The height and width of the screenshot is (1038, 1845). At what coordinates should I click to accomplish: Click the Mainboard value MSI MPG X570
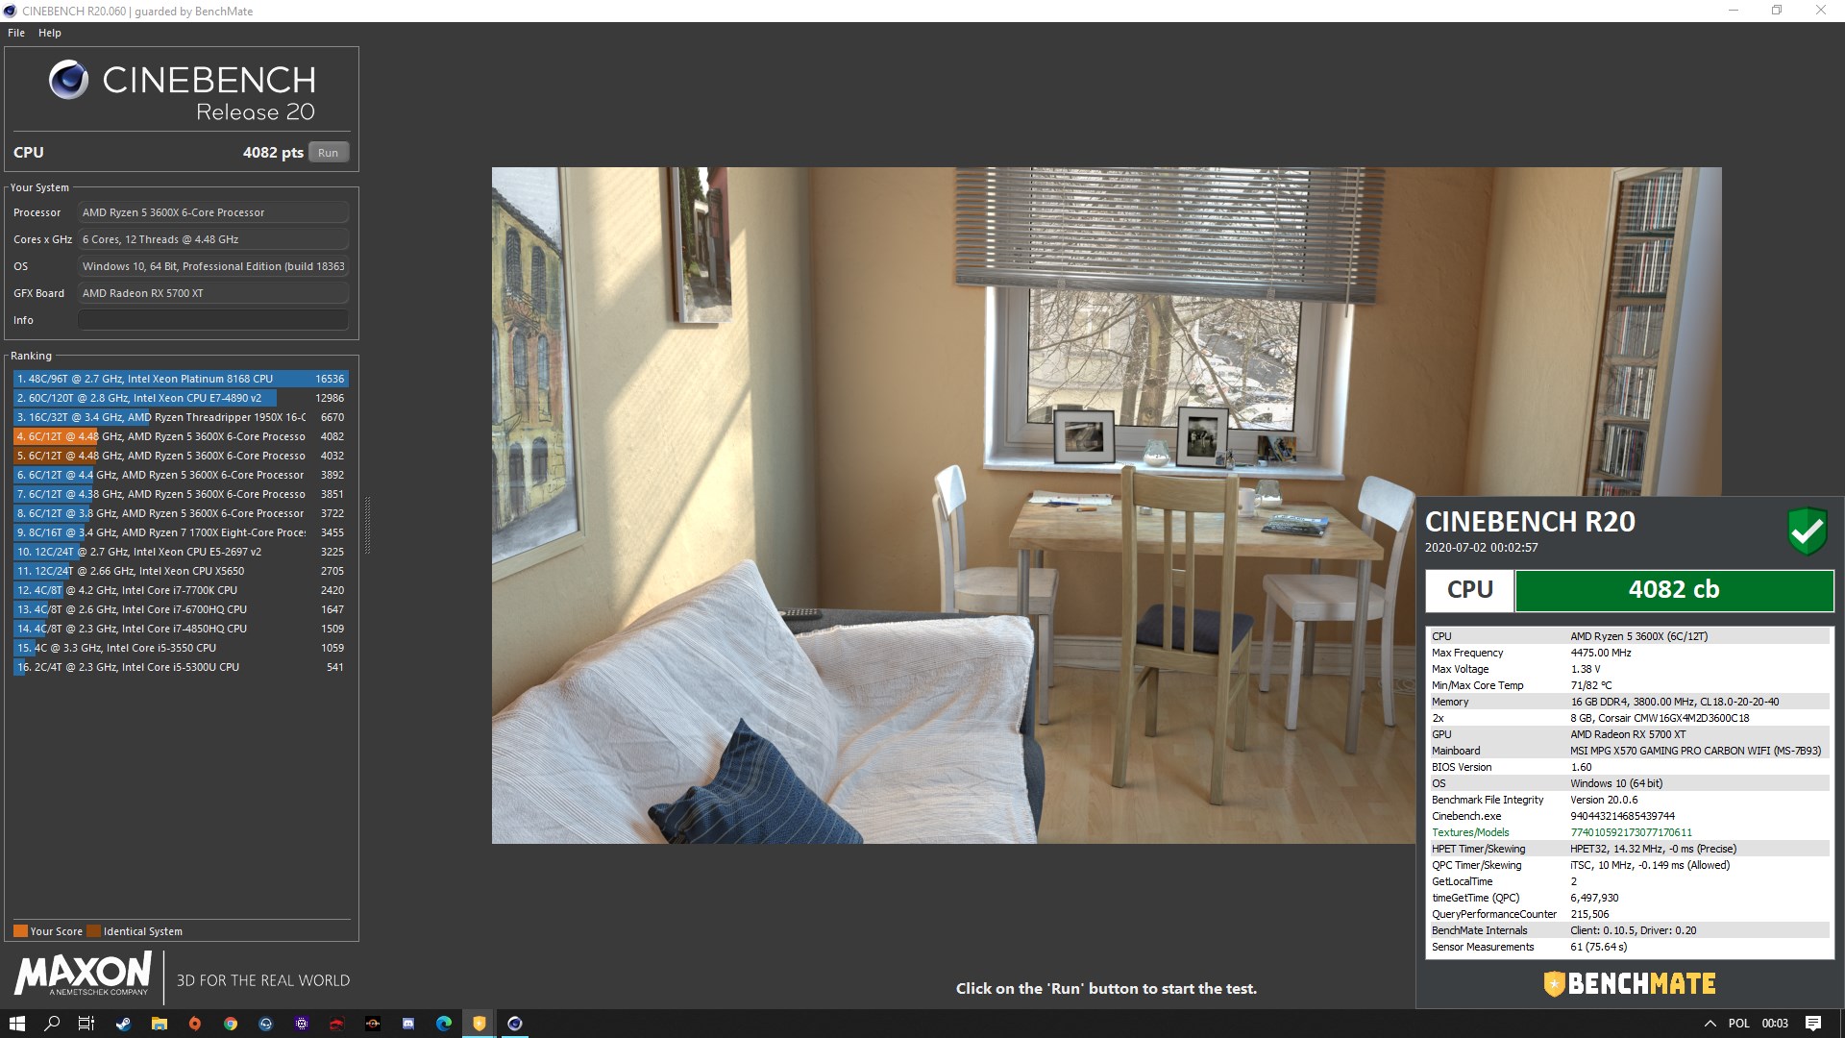pyautogui.click(x=1695, y=751)
